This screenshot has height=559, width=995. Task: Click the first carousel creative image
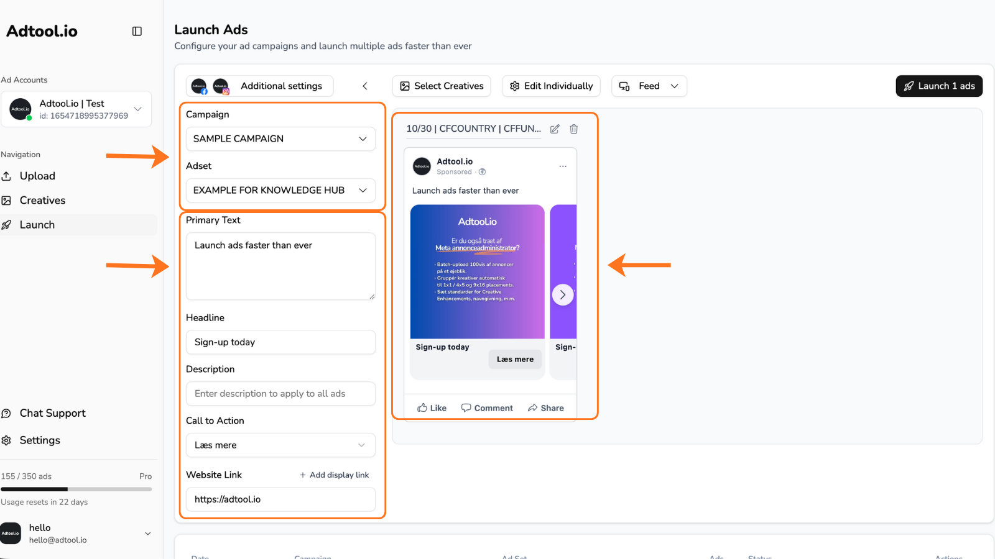(x=478, y=271)
